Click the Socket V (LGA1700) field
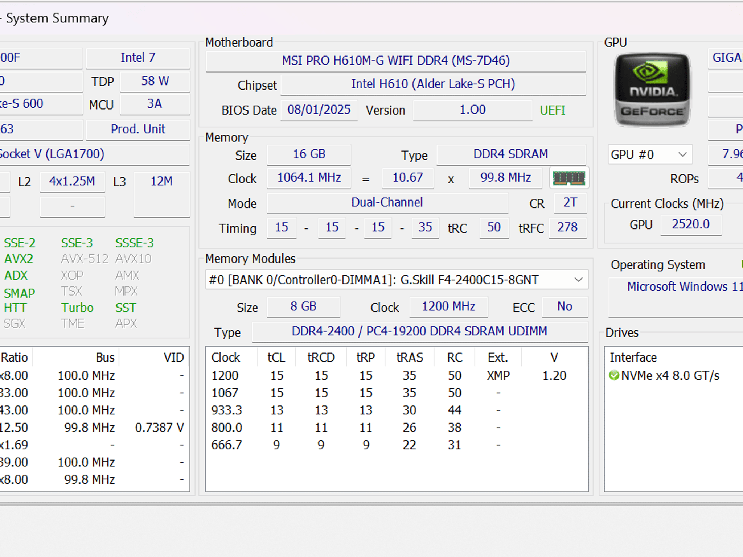Screen dimensions: 743x557 coord(94,154)
